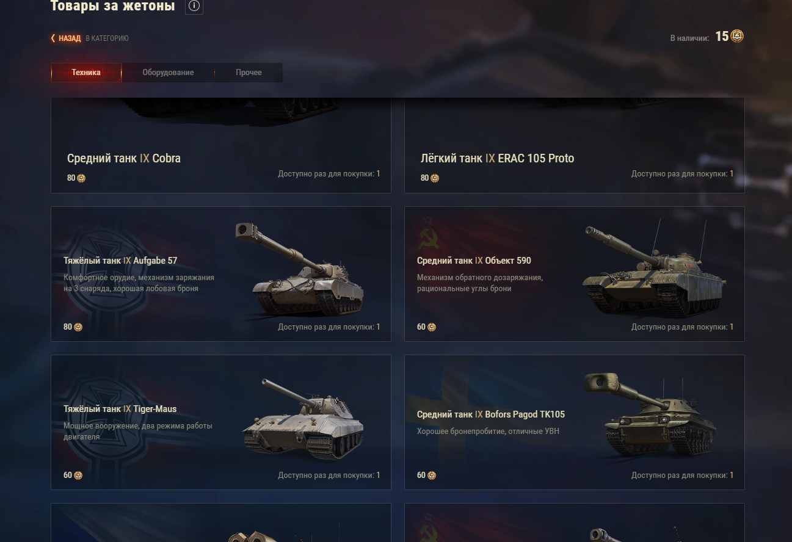Click the Объект 590 tank image
Screen dimensions: 792x542
tap(654, 269)
